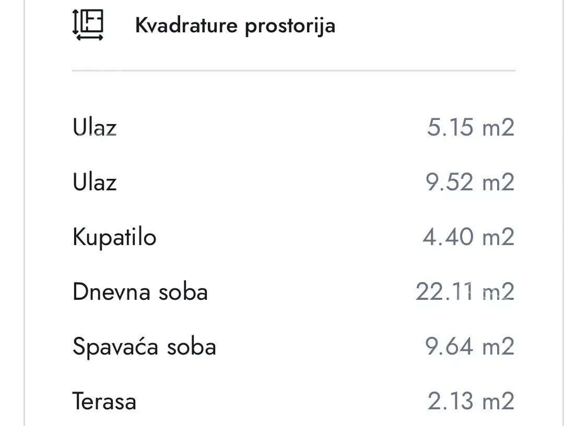Click the 2.13 m2 value
This screenshot has height=426, width=587.
(x=469, y=401)
